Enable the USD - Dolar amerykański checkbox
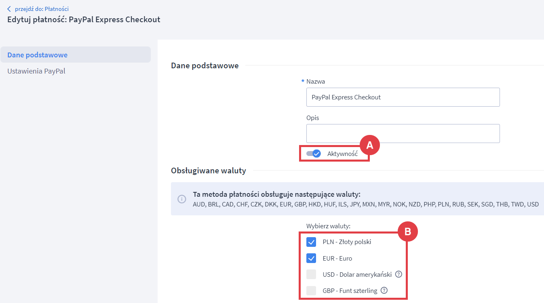The image size is (544, 303). (x=311, y=274)
